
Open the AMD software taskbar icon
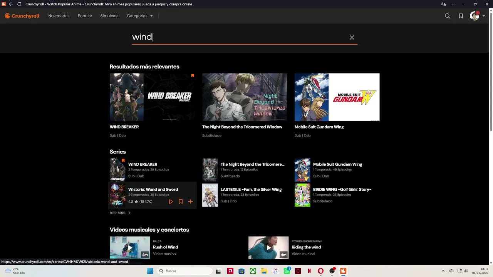point(230,271)
